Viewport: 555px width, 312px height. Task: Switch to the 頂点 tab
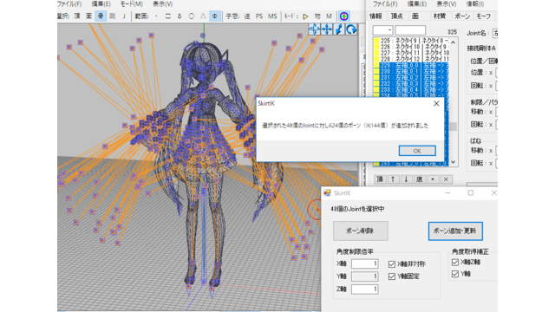(396, 16)
